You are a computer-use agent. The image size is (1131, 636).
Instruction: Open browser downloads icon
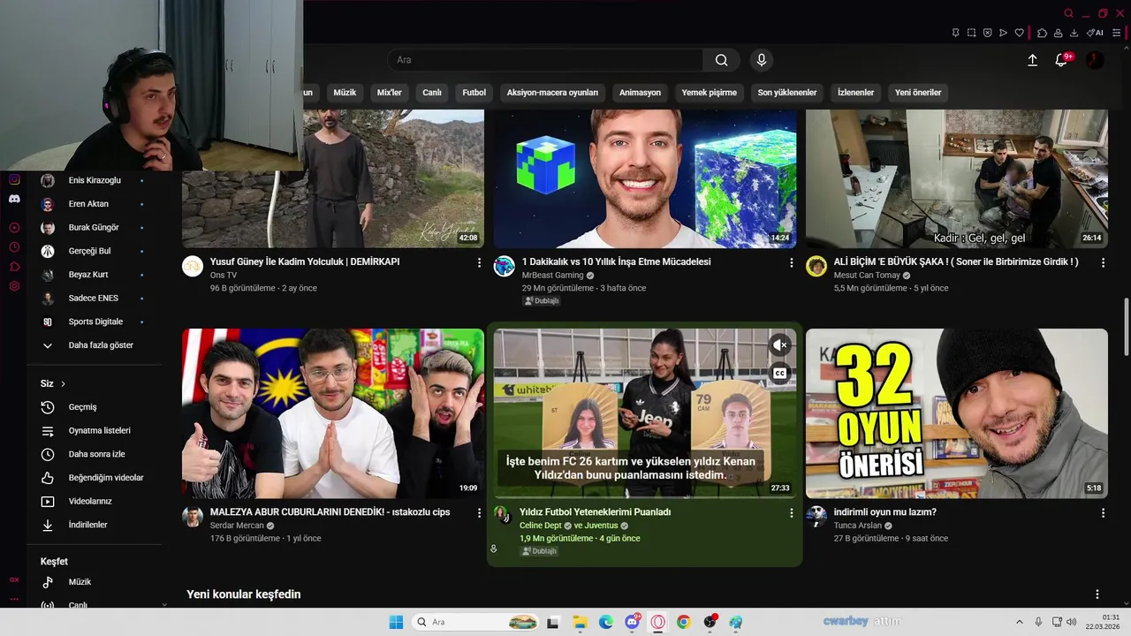click(1074, 33)
